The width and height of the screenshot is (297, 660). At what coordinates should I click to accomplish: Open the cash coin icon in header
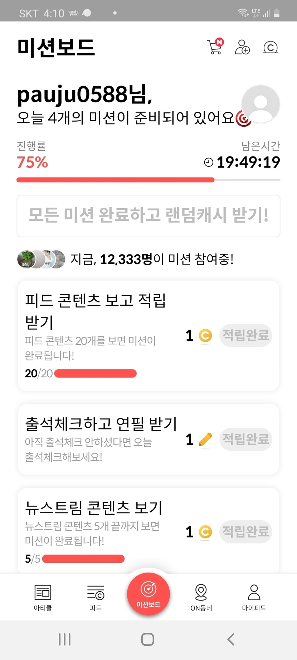[x=270, y=47]
